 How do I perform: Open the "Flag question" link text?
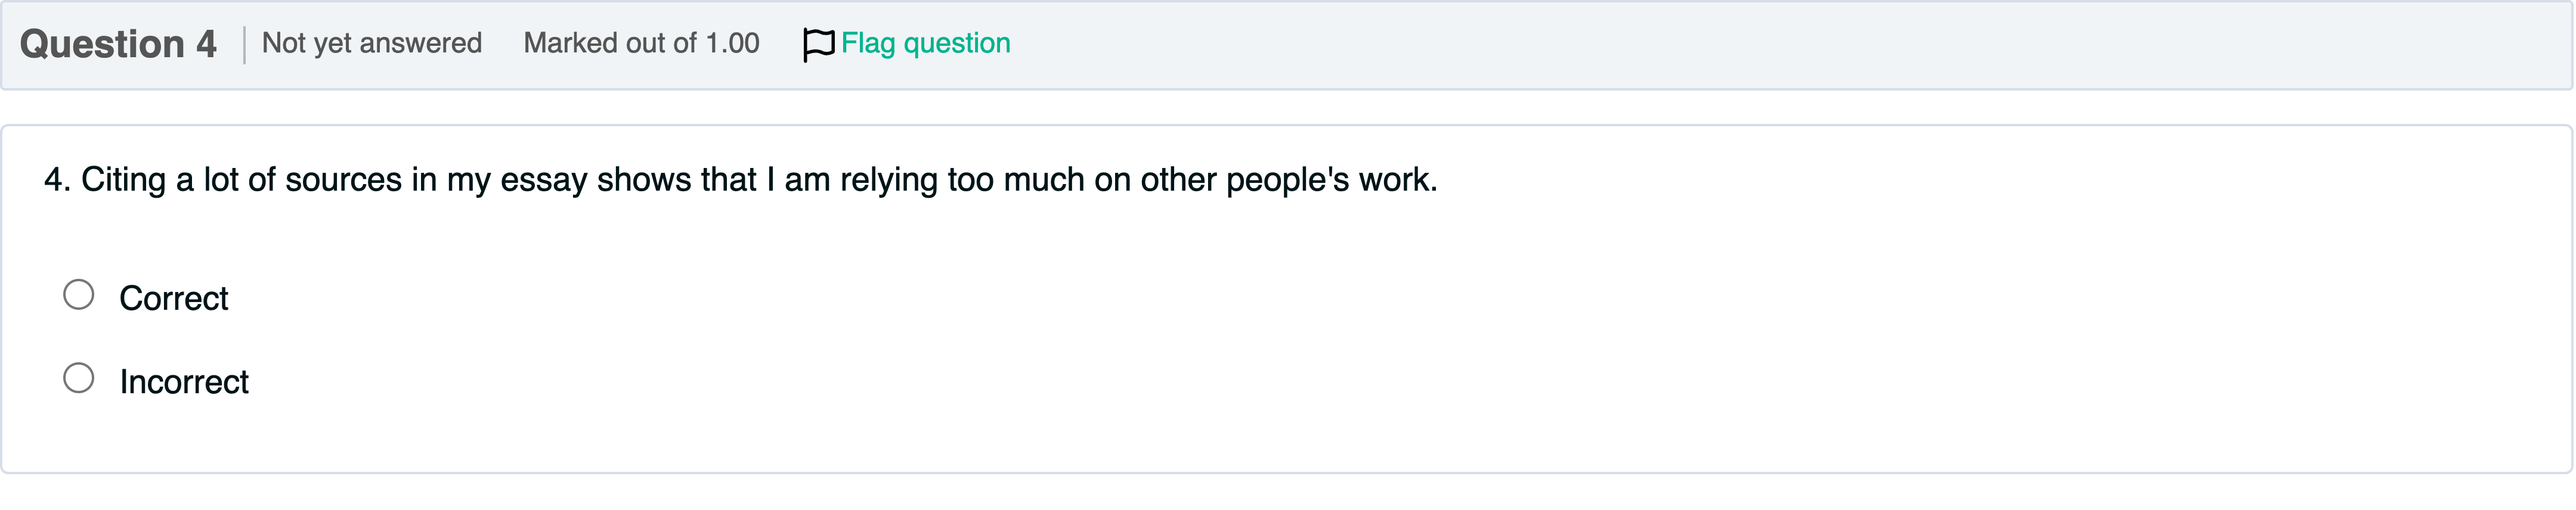925,44
